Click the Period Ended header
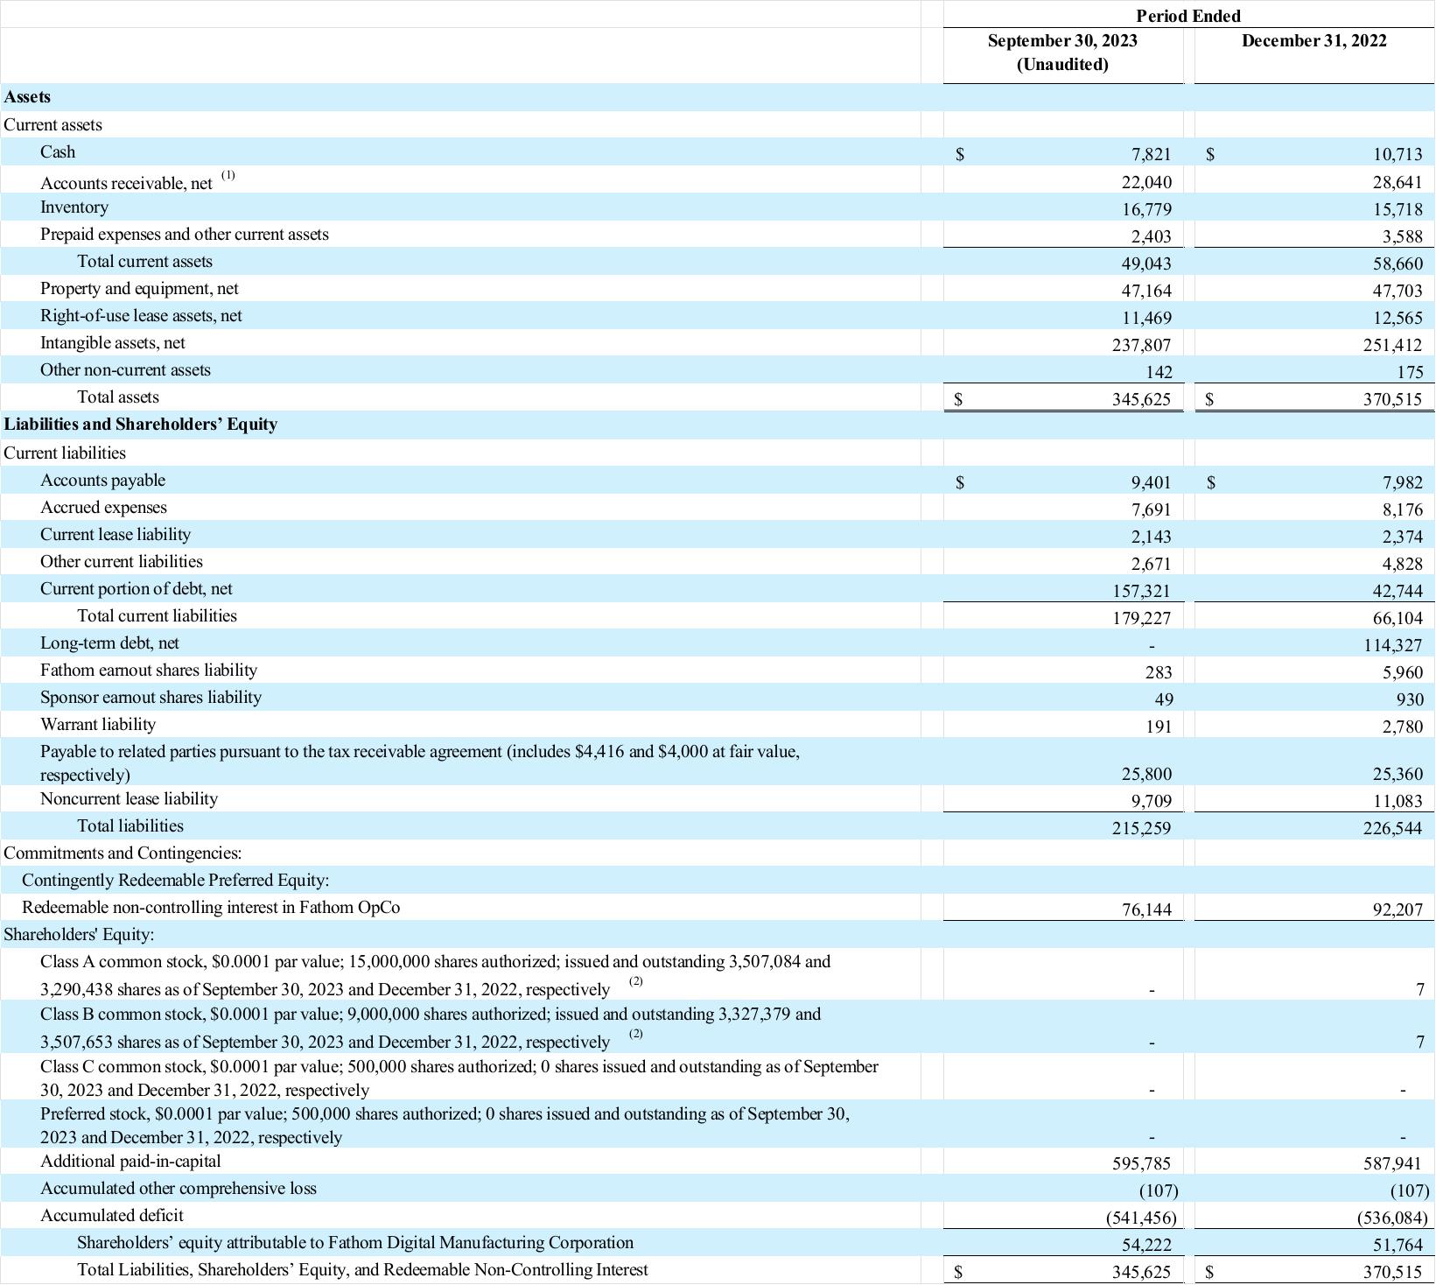The height and width of the screenshot is (1285, 1436). 1188,16
